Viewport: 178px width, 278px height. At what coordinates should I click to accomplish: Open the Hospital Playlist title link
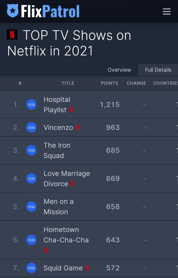57,105
